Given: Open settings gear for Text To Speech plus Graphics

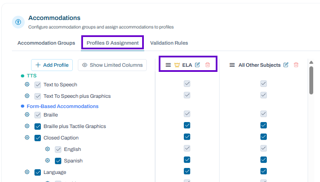Looking at the screenshot, I should 27,96.
